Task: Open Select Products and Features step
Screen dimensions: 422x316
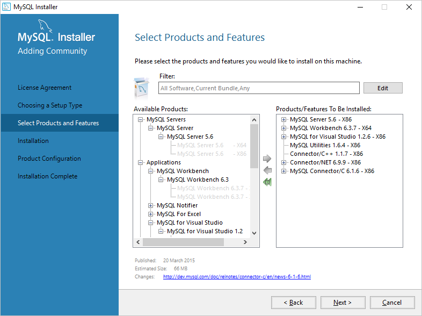Action: click(60, 123)
